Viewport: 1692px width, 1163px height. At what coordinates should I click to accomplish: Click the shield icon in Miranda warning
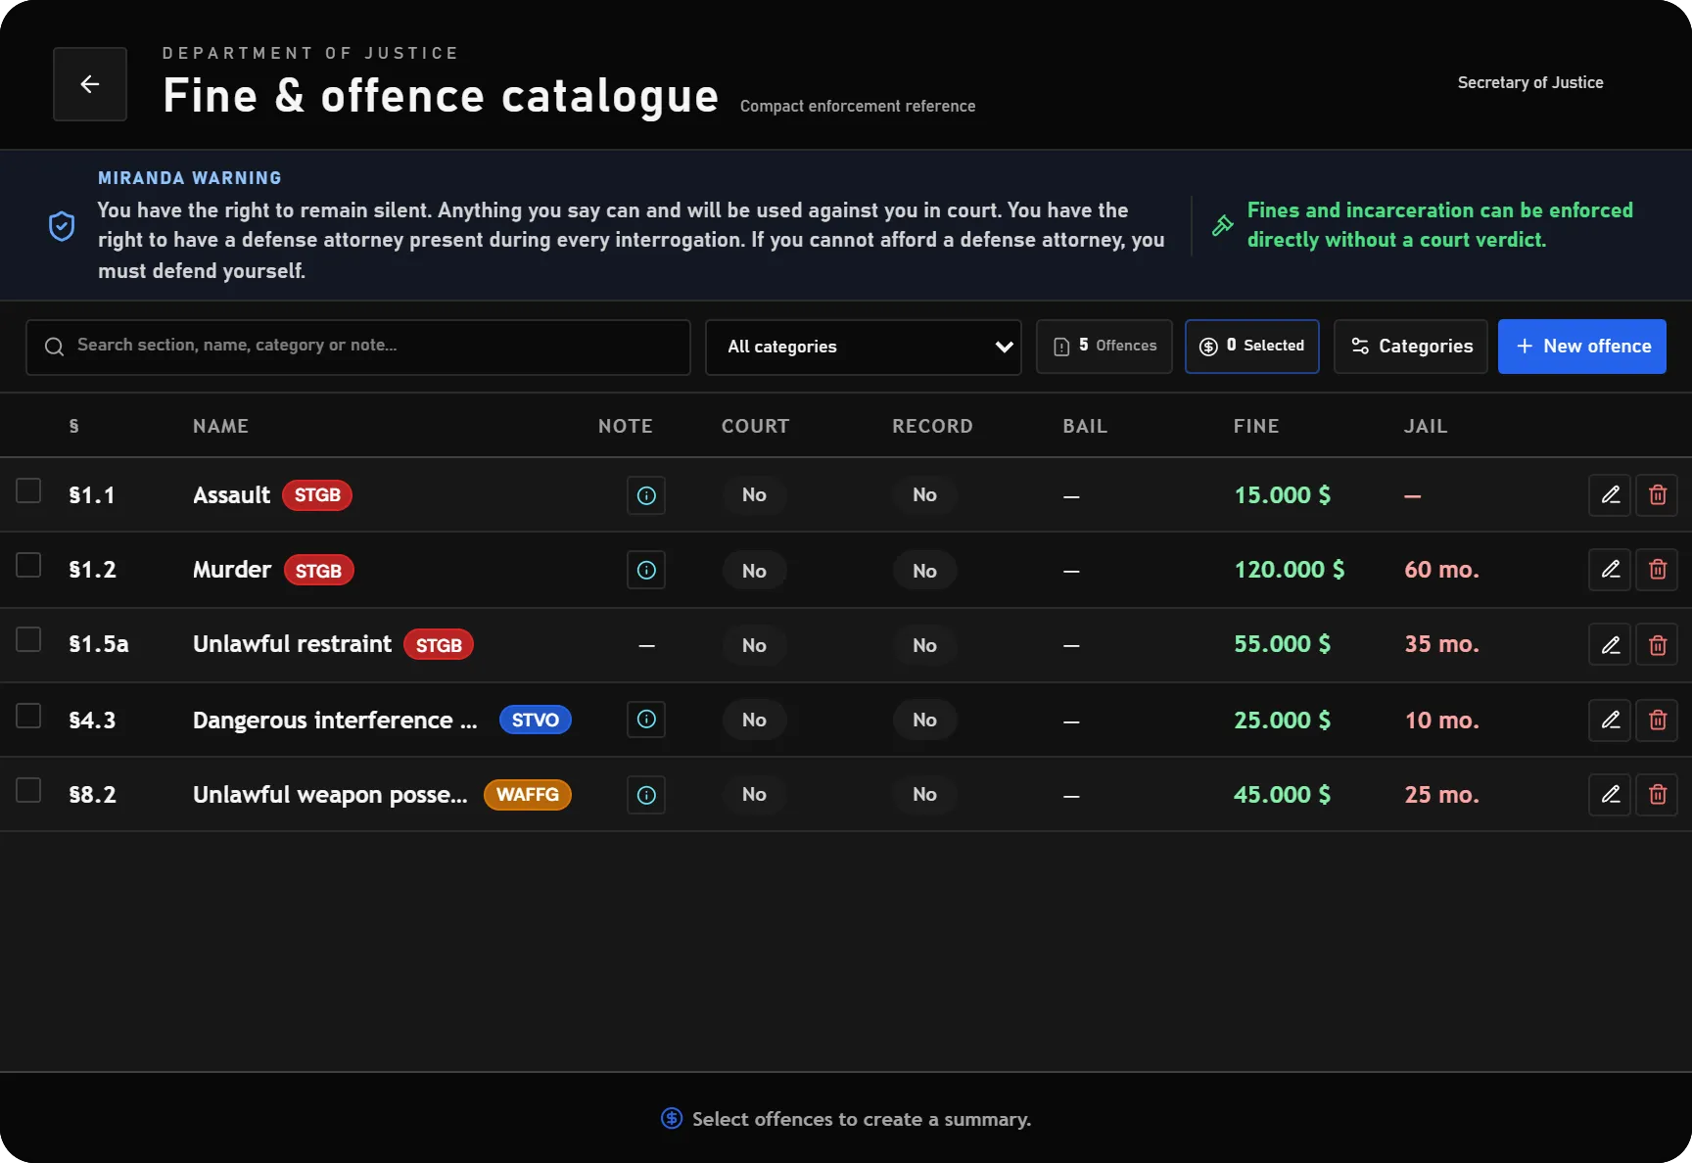[x=62, y=226]
